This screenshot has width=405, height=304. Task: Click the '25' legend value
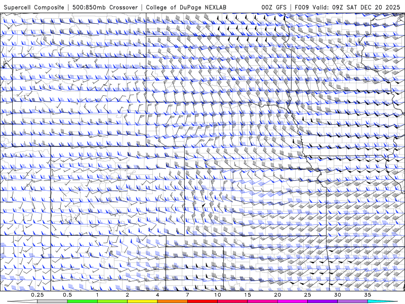pos(307,295)
